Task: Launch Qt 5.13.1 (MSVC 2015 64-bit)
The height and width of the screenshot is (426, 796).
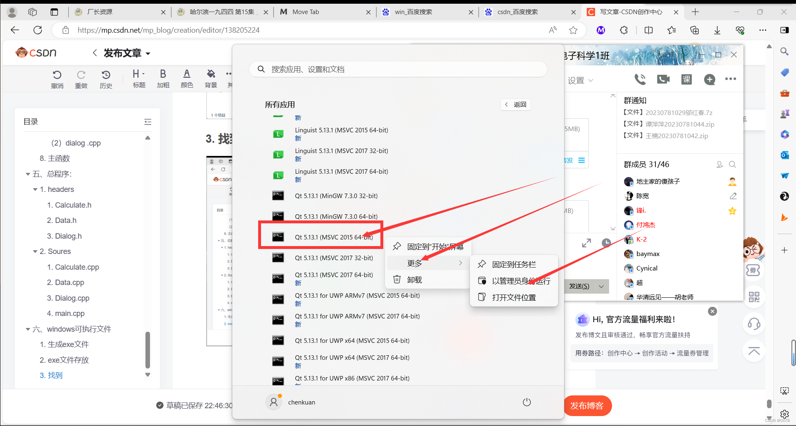Action: click(x=334, y=237)
